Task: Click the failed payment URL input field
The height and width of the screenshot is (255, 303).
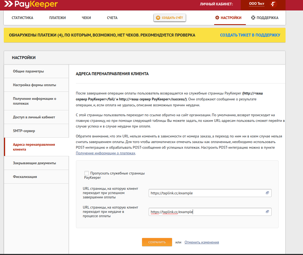Action: [x=210, y=212]
